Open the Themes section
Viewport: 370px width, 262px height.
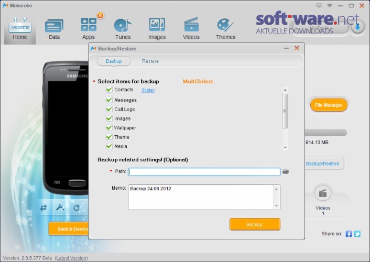[x=225, y=29]
